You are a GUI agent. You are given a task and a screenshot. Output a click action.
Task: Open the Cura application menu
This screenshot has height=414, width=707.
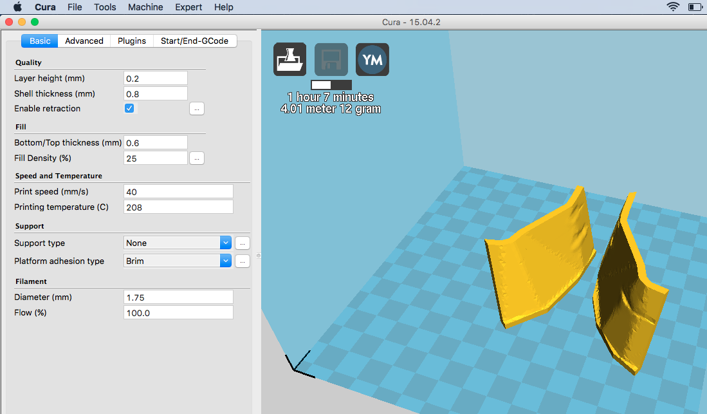[x=45, y=7]
